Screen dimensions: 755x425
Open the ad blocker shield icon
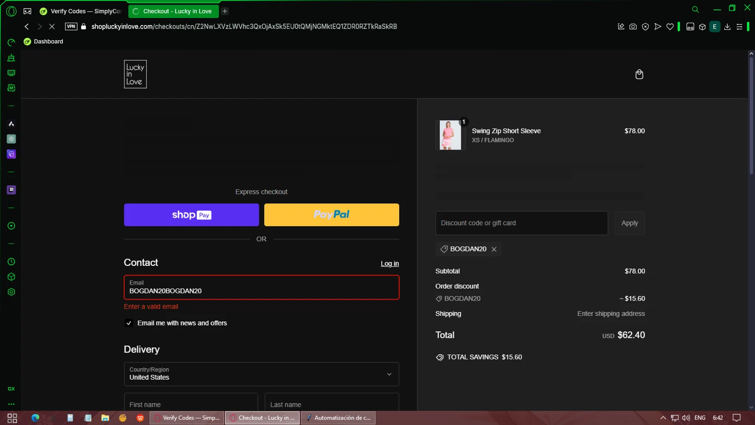pyautogui.click(x=645, y=27)
